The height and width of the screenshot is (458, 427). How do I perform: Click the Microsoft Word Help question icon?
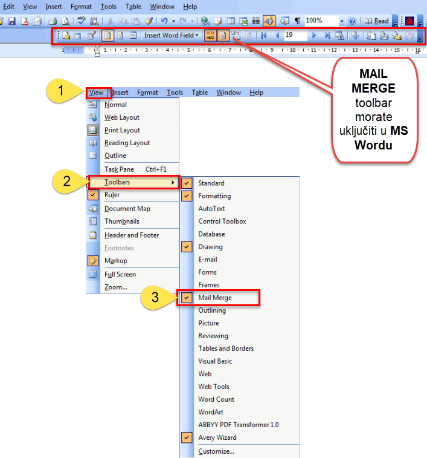click(352, 21)
